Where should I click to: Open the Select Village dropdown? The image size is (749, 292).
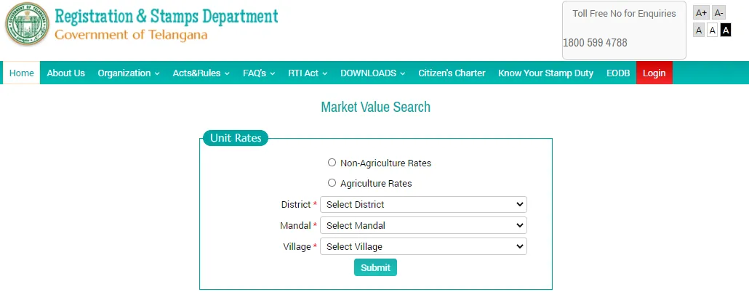(423, 247)
